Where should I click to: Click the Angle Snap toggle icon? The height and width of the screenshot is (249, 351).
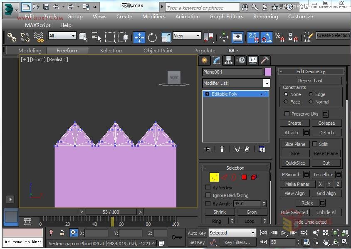[x=267, y=37]
